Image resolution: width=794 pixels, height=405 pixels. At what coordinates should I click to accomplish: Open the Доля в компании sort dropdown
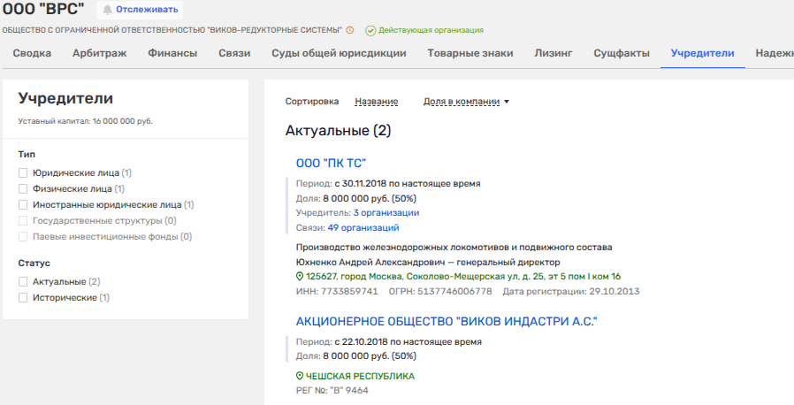[x=467, y=102]
